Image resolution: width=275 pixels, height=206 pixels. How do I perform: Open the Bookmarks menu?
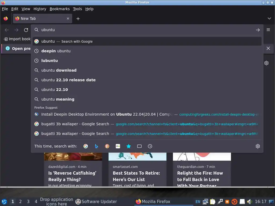pyautogui.click(x=60, y=9)
